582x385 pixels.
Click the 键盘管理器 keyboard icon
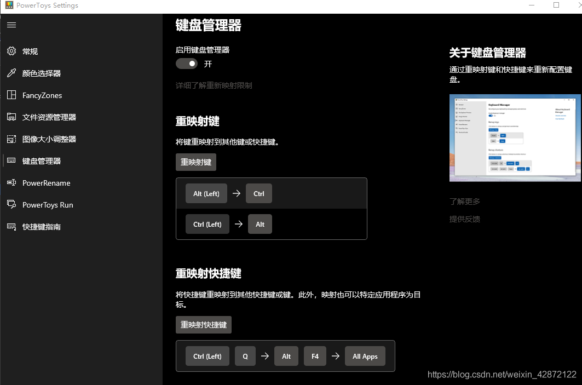pos(11,161)
